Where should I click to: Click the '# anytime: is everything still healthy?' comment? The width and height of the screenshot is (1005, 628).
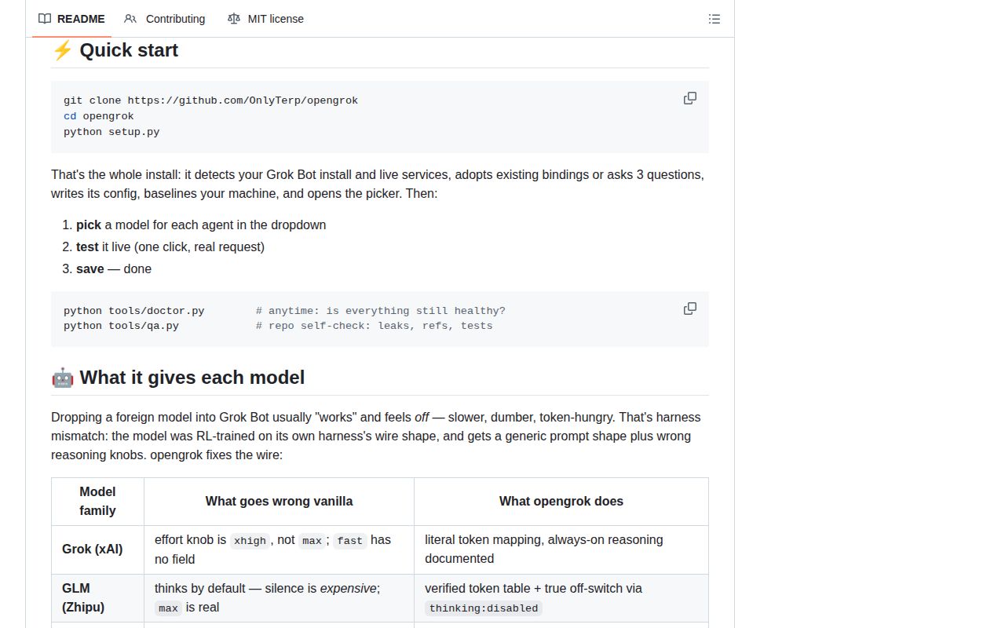pos(381,311)
